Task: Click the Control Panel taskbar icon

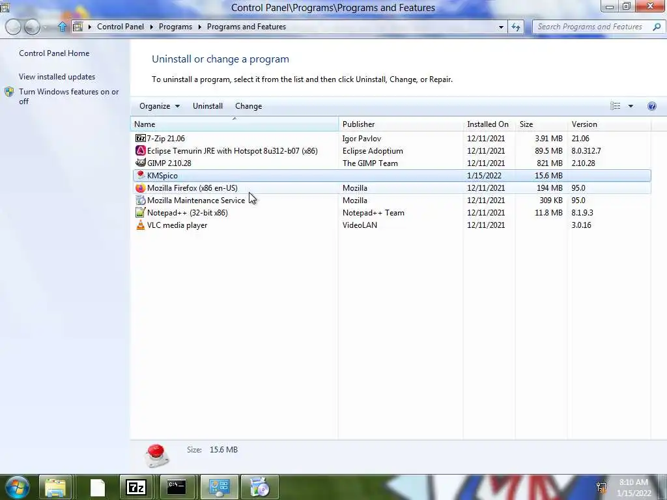Action: 220,488
